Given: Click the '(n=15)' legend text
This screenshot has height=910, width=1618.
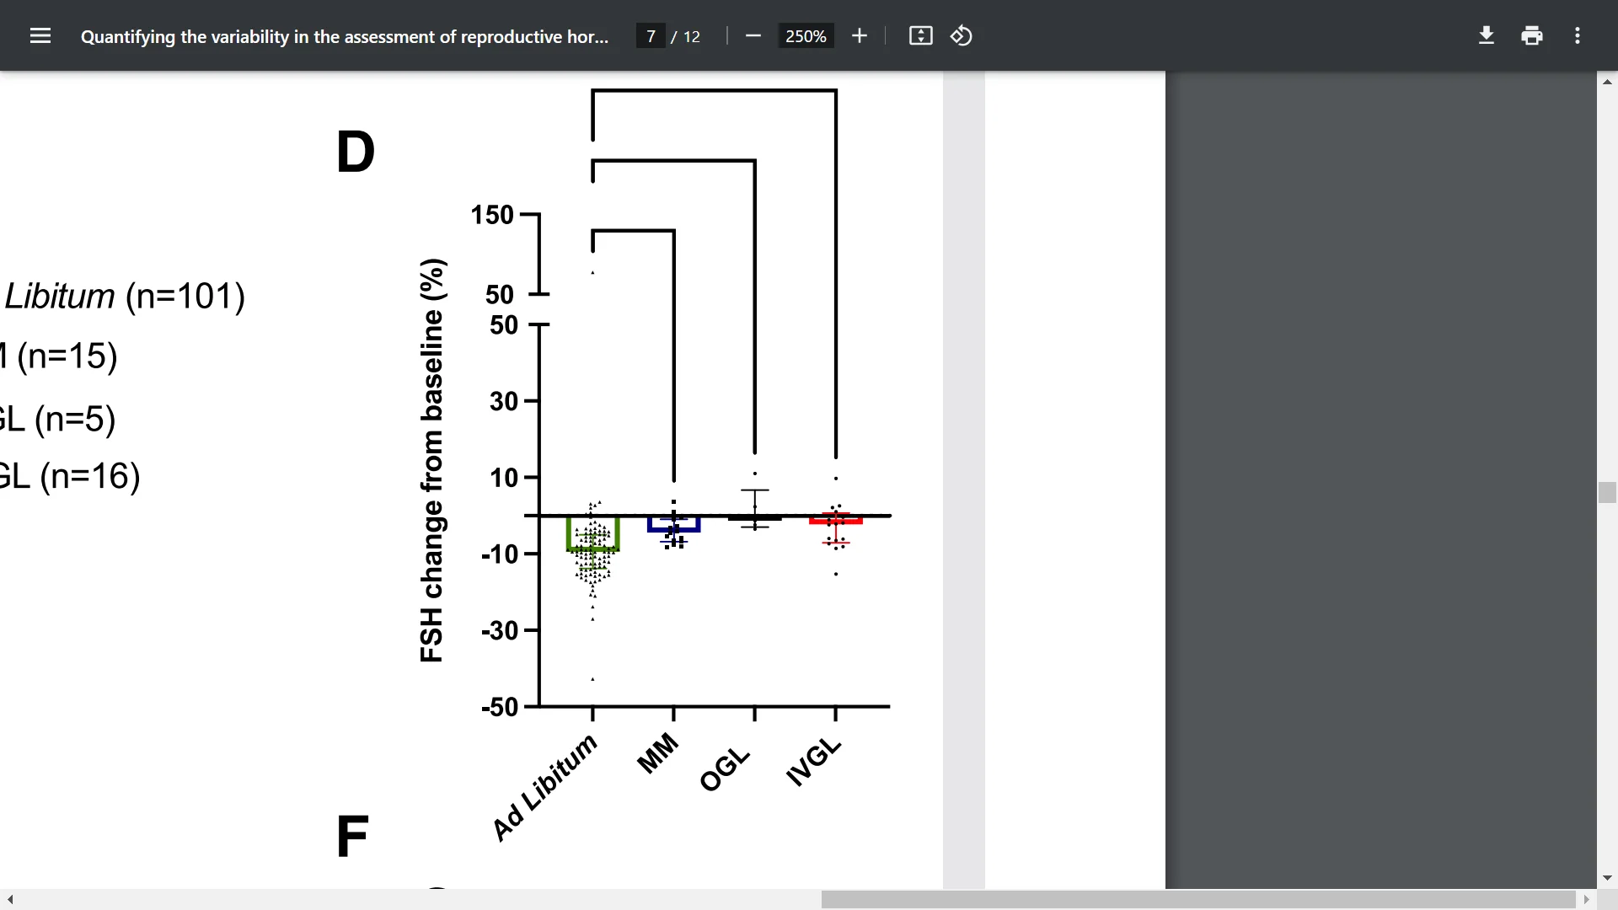Looking at the screenshot, I should coord(67,356).
